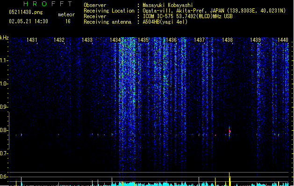Click time marker 1439
The width and height of the screenshot is (294, 186).
[255, 40]
